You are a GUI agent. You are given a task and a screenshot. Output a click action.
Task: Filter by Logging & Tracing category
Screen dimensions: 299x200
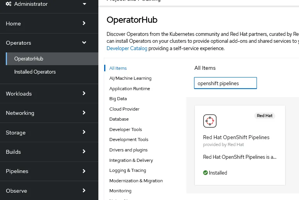click(x=128, y=170)
